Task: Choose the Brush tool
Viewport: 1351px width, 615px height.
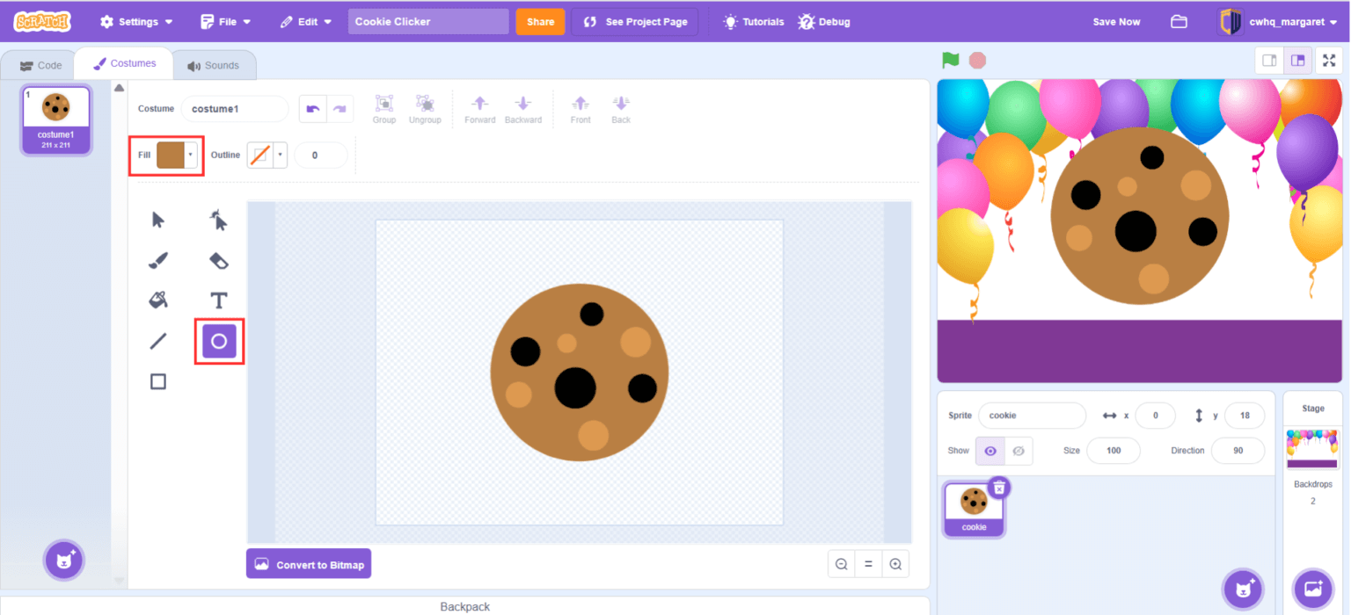Action: coord(158,260)
